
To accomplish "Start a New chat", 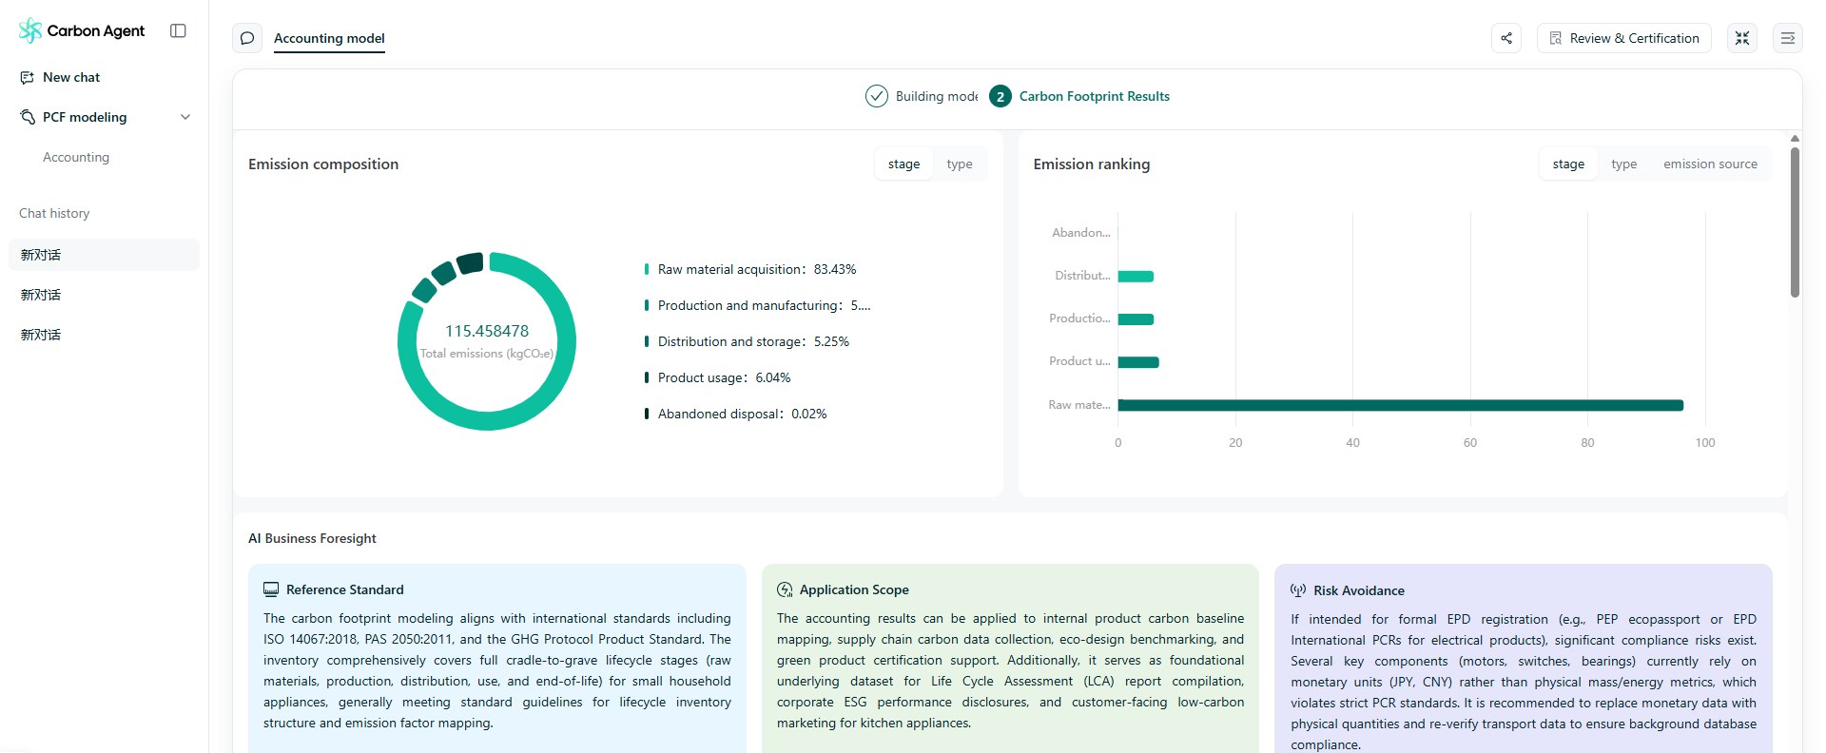I will [x=71, y=77].
